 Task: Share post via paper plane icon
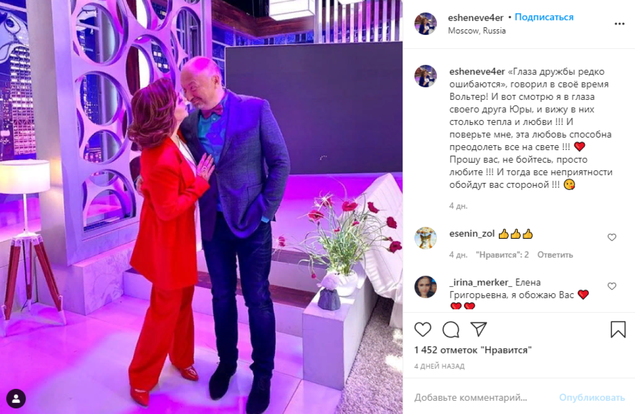coord(478,329)
